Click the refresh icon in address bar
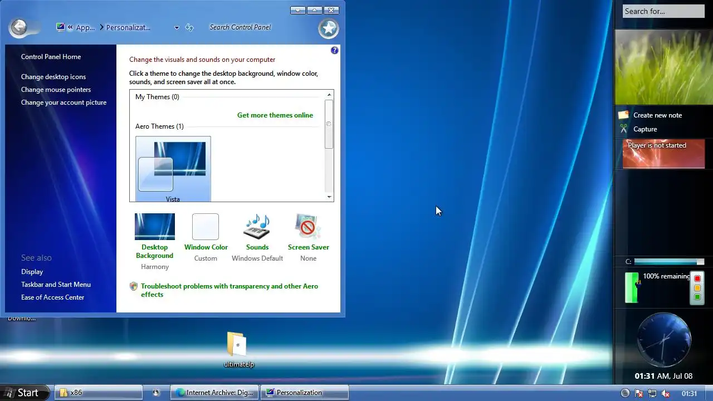713x401 pixels. click(189, 27)
